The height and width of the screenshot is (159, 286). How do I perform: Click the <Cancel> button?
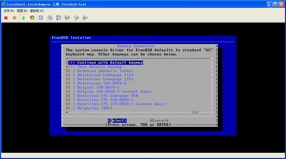[159, 121]
